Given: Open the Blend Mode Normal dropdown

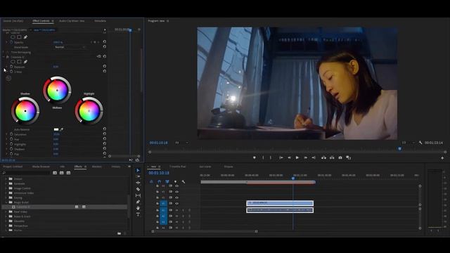Looking at the screenshot, I should 70,47.
